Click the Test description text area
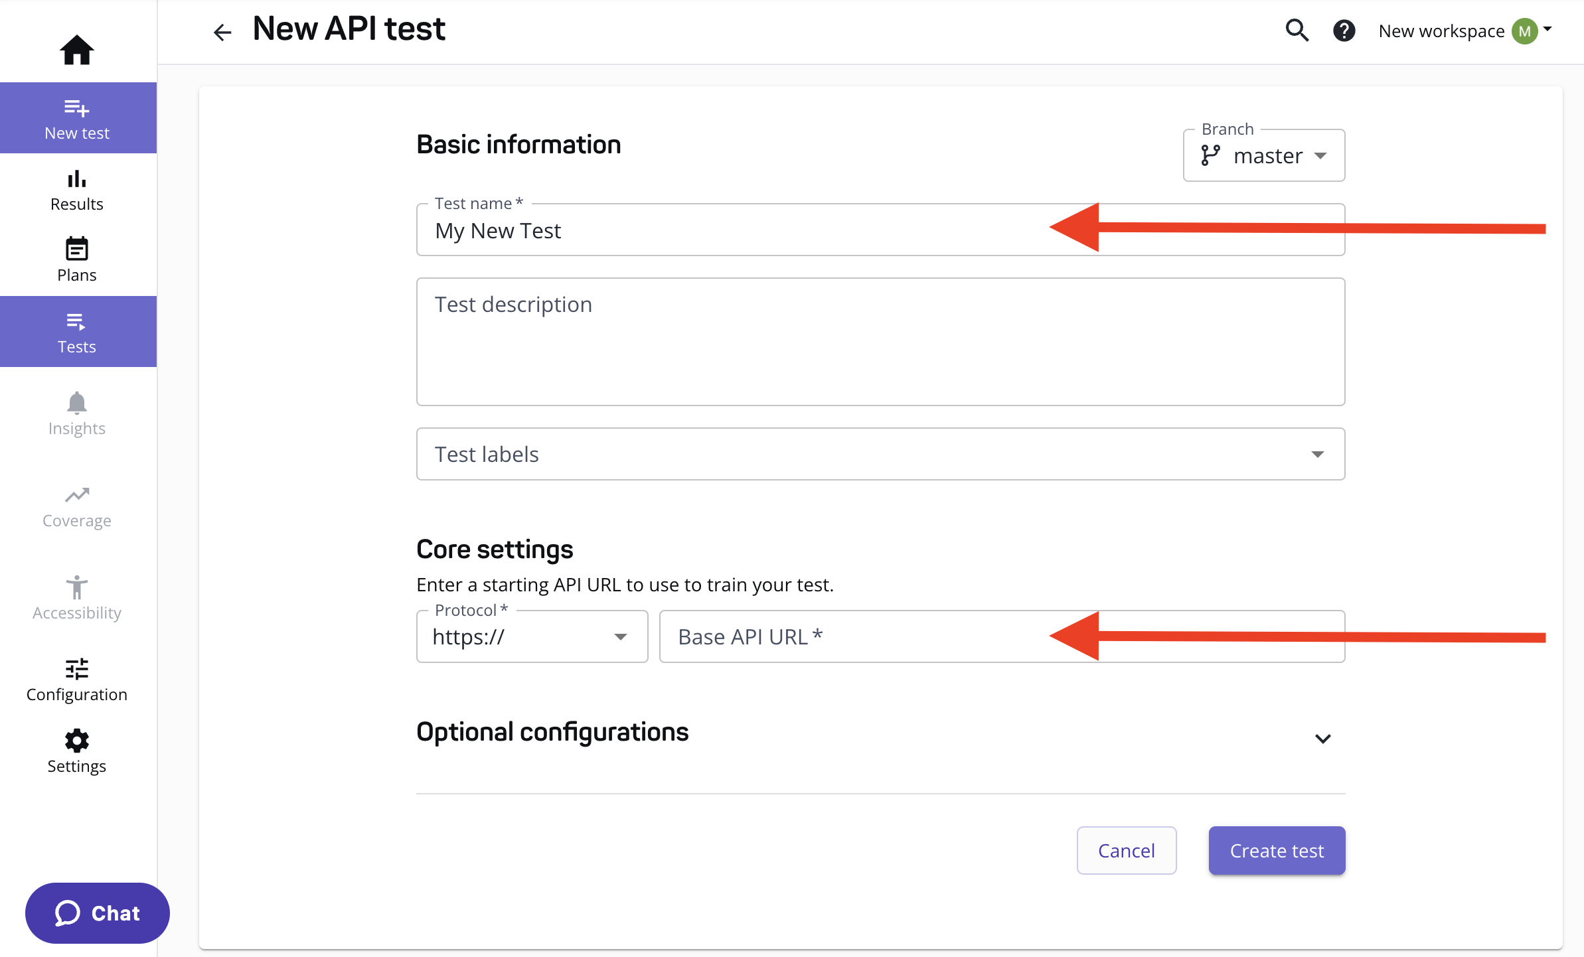1584x957 pixels. point(880,342)
